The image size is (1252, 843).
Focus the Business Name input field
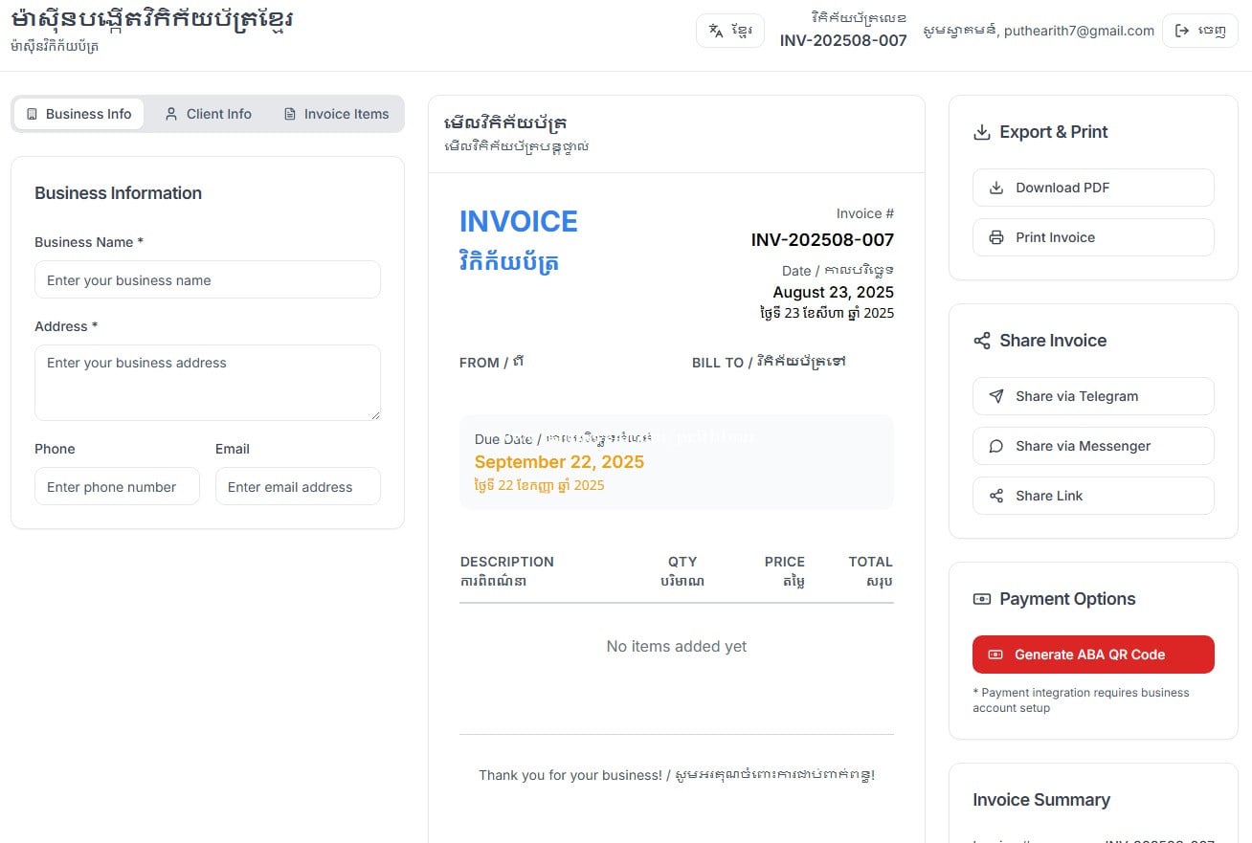[x=208, y=280]
